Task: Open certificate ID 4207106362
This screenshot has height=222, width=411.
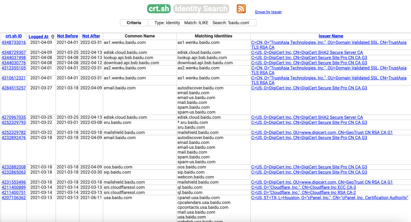Action: pyautogui.click(x=14, y=198)
